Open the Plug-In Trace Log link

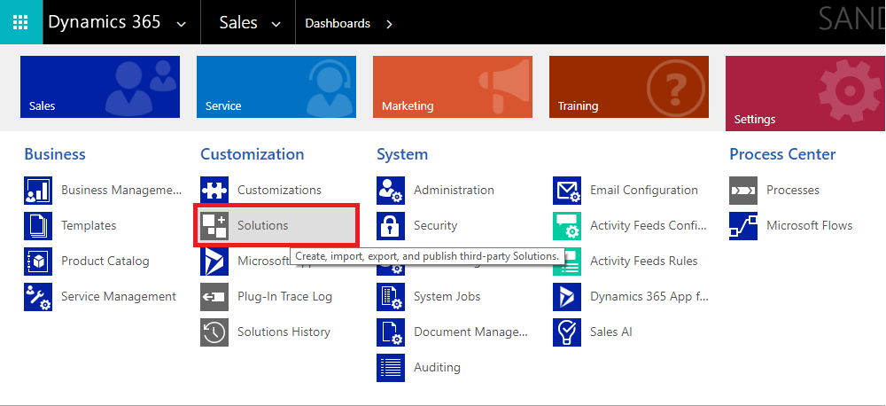[284, 297]
